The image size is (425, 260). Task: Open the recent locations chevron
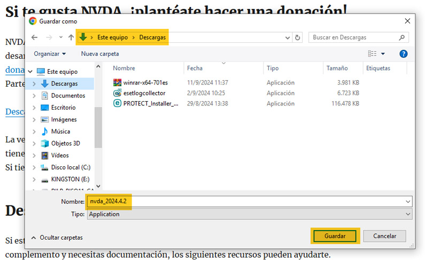(61, 37)
